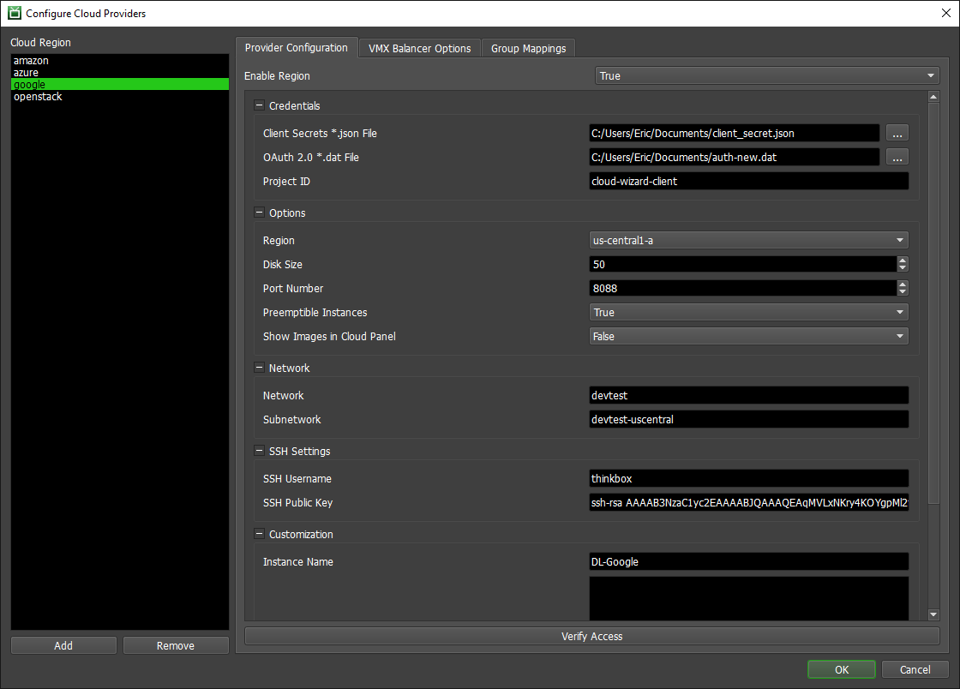Collapse the SSH Settings section
This screenshot has height=689, width=960.
(x=259, y=451)
